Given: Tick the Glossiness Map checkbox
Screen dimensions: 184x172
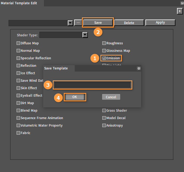Looking at the screenshot, I should (x=104, y=51).
